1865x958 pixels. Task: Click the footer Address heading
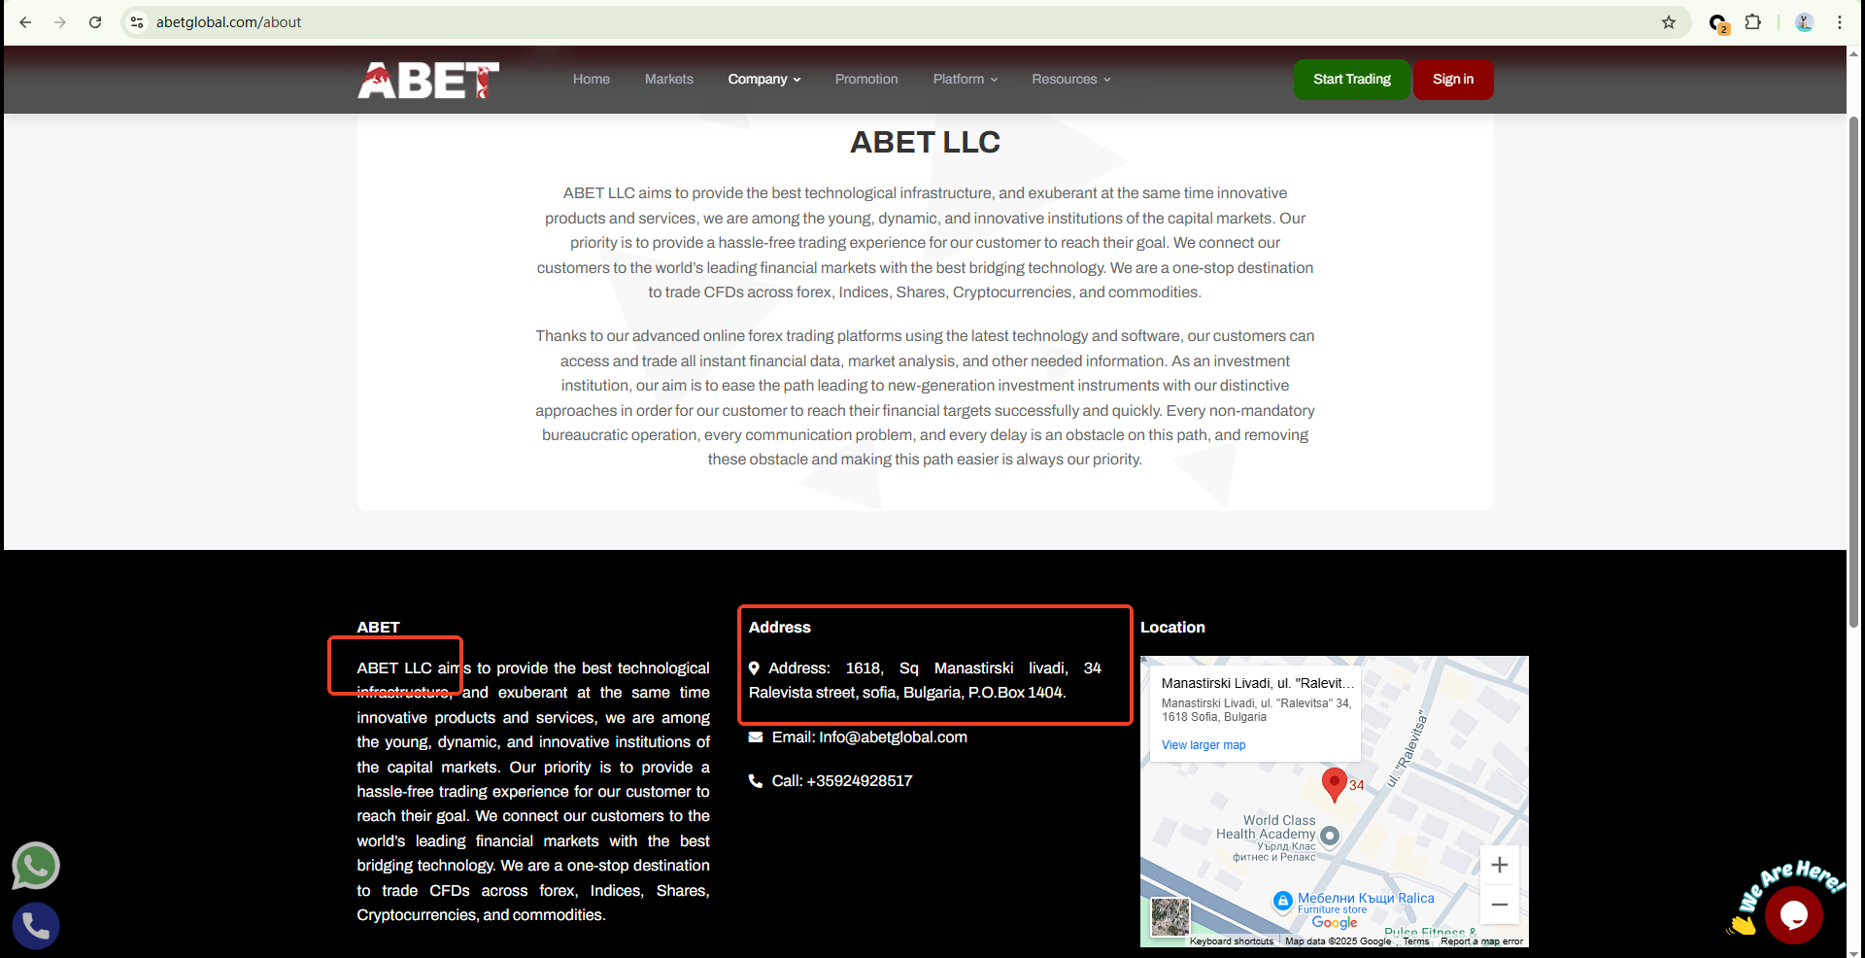[780, 628]
